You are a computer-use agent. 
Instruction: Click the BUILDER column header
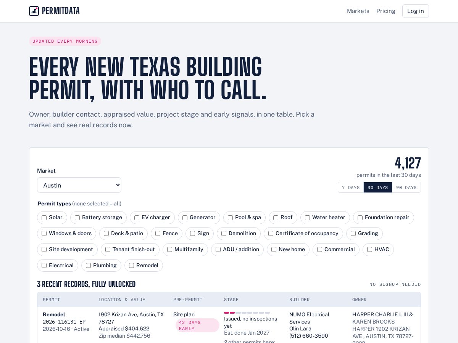click(x=300, y=300)
